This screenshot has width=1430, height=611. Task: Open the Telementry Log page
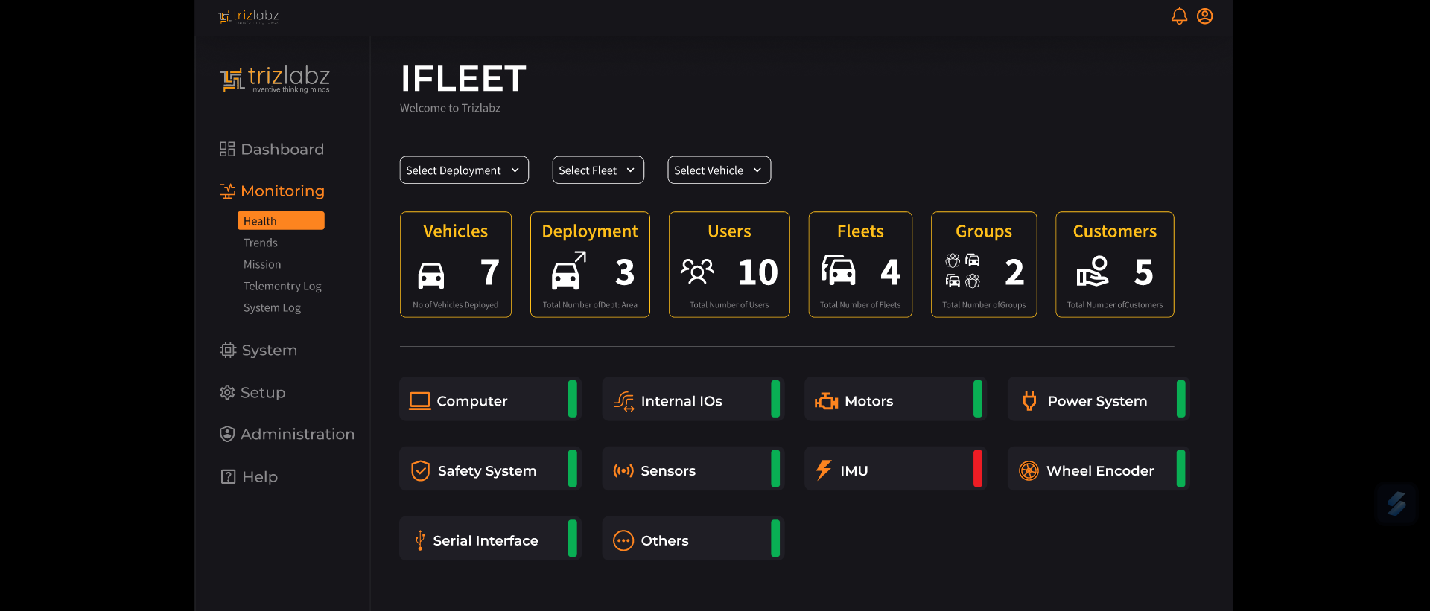click(x=282, y=286)
